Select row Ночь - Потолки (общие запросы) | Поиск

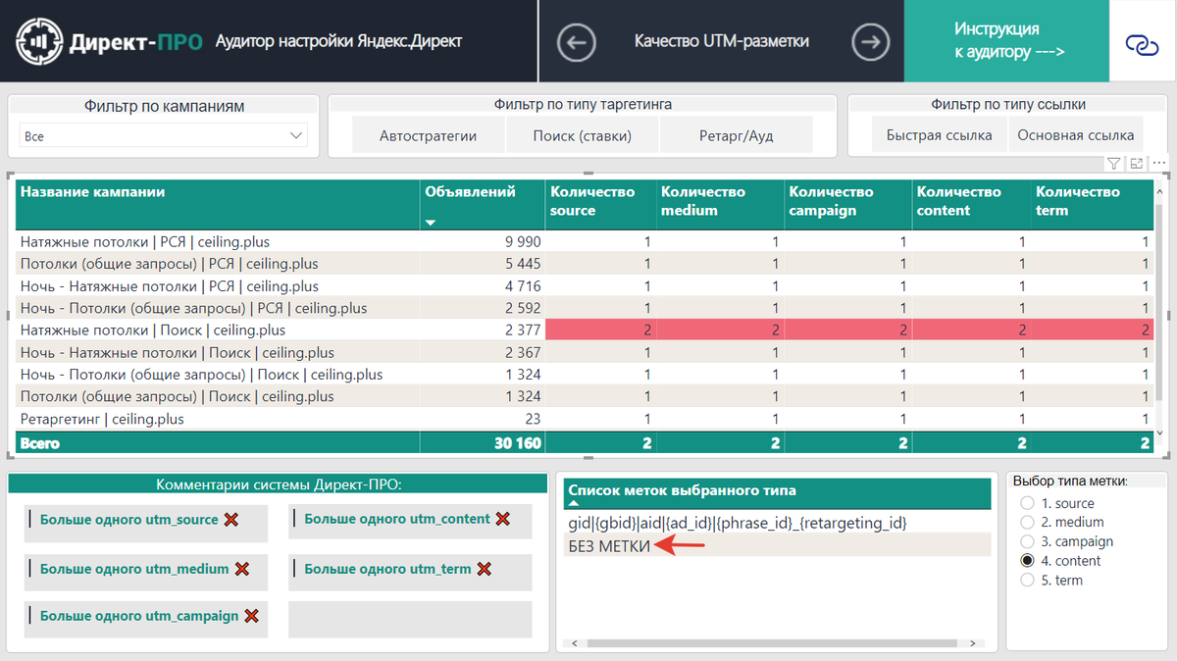pos(585,375)
